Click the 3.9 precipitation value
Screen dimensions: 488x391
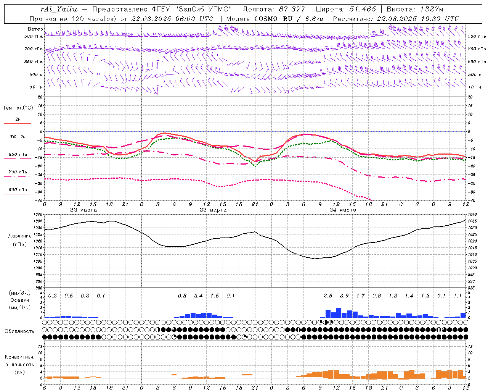[x=344, y=296]
